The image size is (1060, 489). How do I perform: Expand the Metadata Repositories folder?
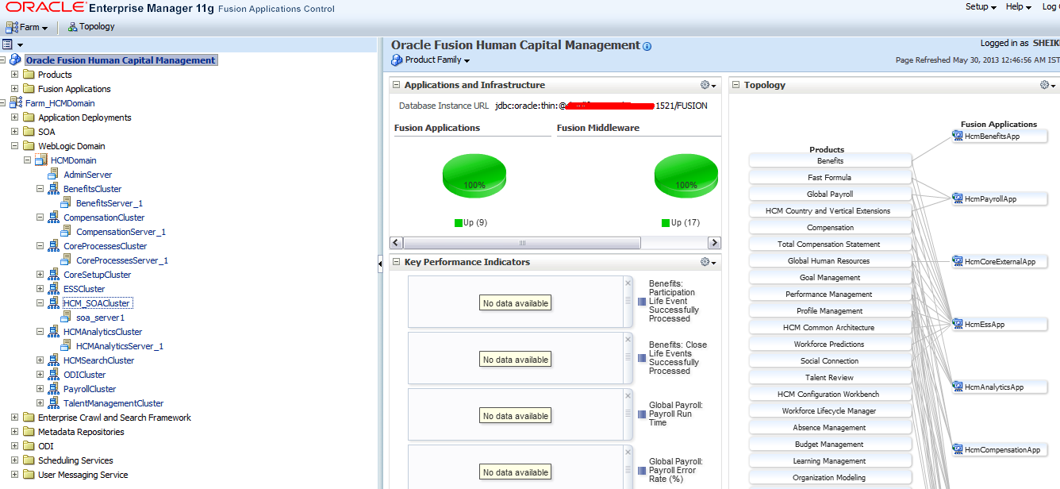[14, 432]
